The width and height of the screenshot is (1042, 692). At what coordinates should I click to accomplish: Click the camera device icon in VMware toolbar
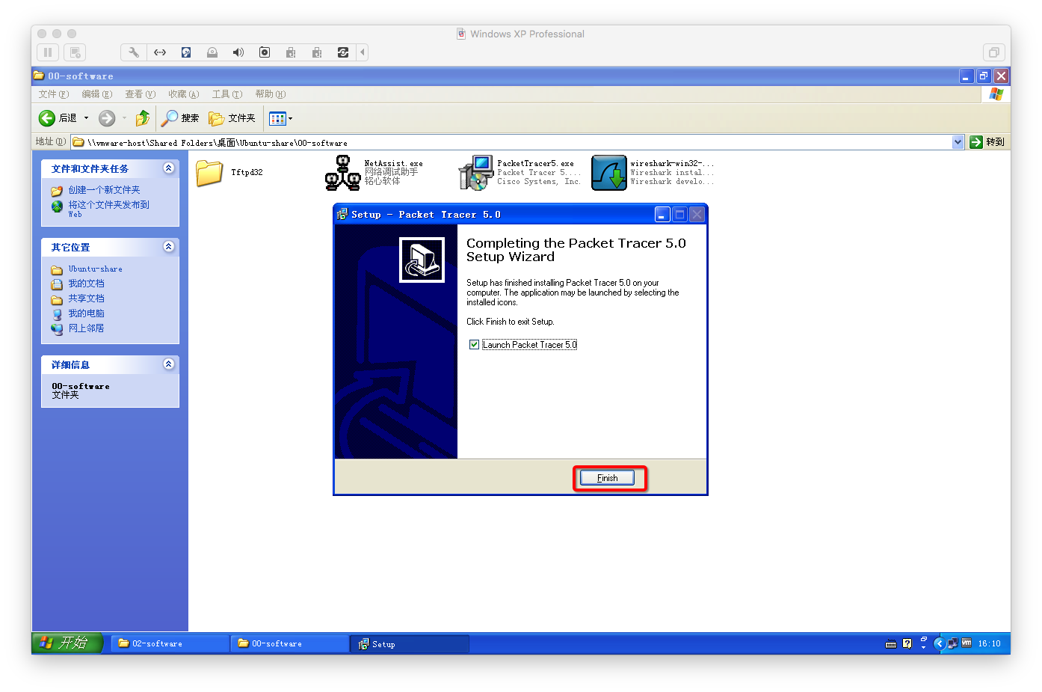265,52
